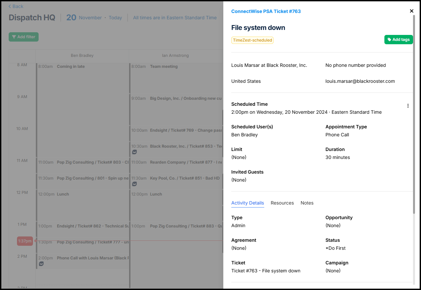Click the Add filter button
This screenshot has height=290, width=421.
point(24,37)
